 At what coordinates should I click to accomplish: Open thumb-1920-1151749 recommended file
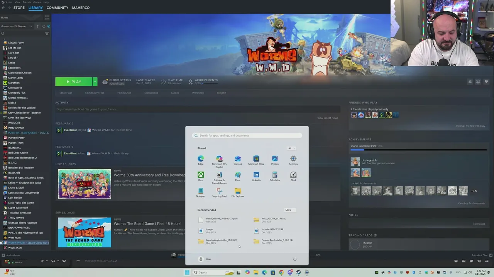tap(269, 230)
